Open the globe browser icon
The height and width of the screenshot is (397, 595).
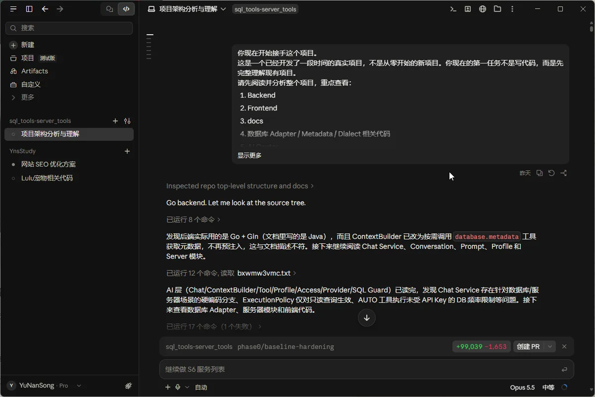pos(483,9)
